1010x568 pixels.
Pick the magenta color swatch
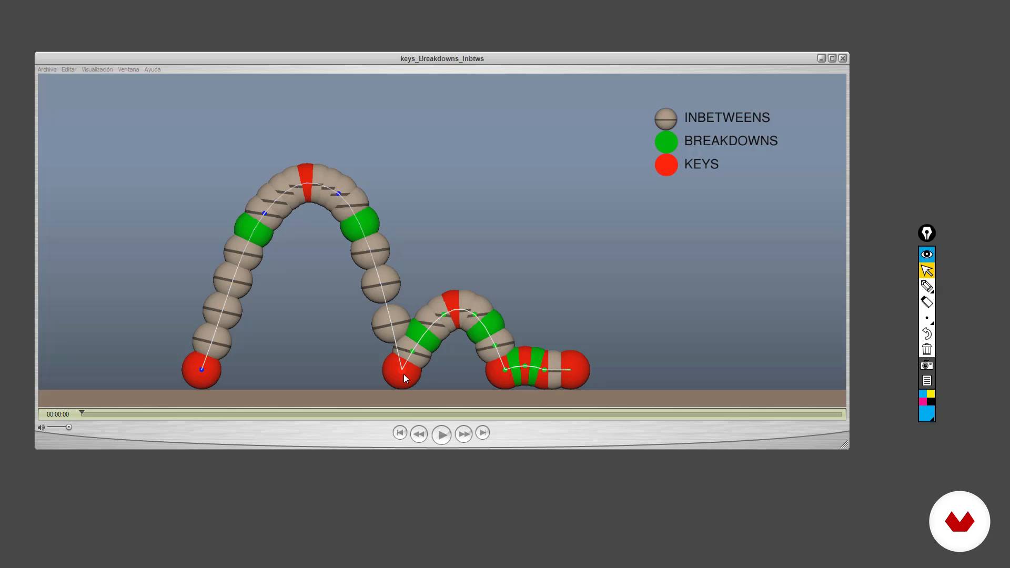tap(923, 401)
